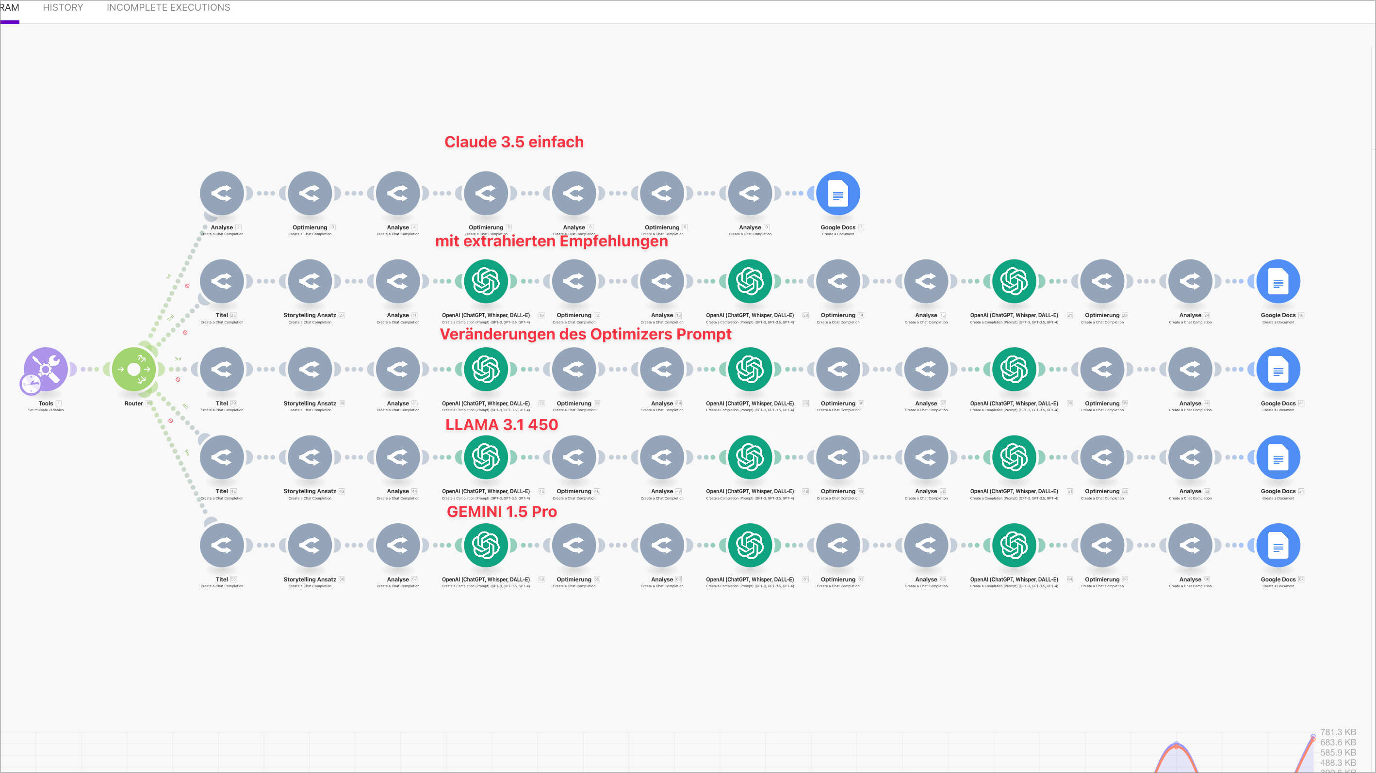Select the Optimierung 39 module icon
The image size is (1376, 773).
click(1102, 370)
